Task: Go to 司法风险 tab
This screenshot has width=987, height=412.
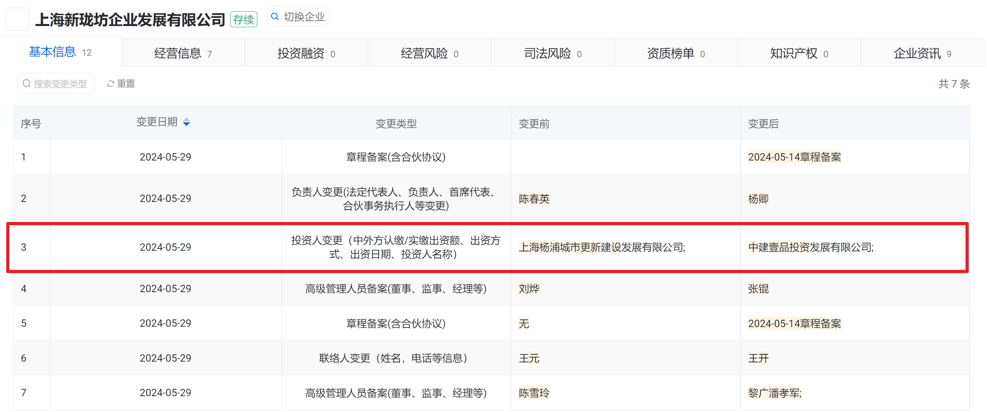Action: pos(553,53)
